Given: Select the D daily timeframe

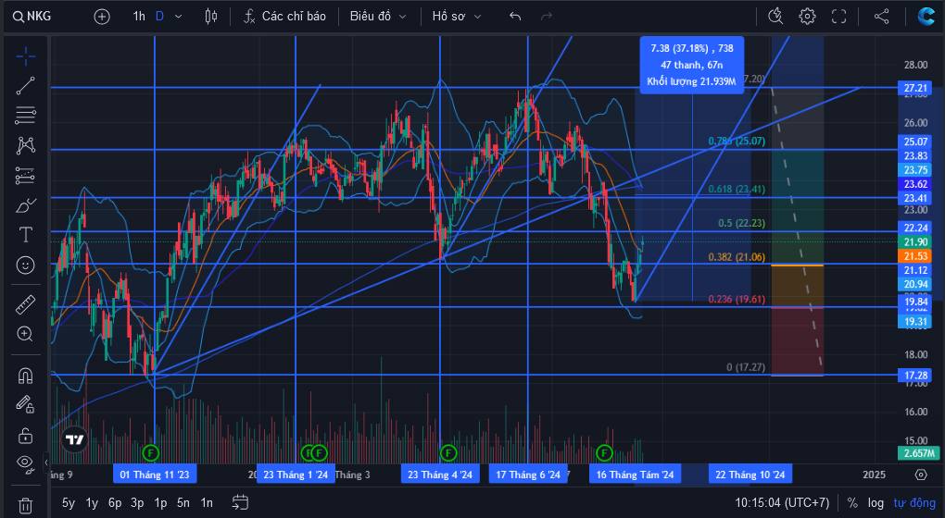Looking at the screenshot, I should 159,17.
